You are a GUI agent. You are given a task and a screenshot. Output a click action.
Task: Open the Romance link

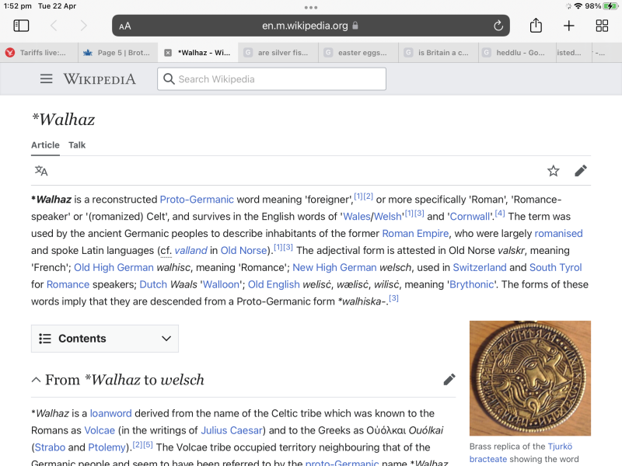pos(68,284)
